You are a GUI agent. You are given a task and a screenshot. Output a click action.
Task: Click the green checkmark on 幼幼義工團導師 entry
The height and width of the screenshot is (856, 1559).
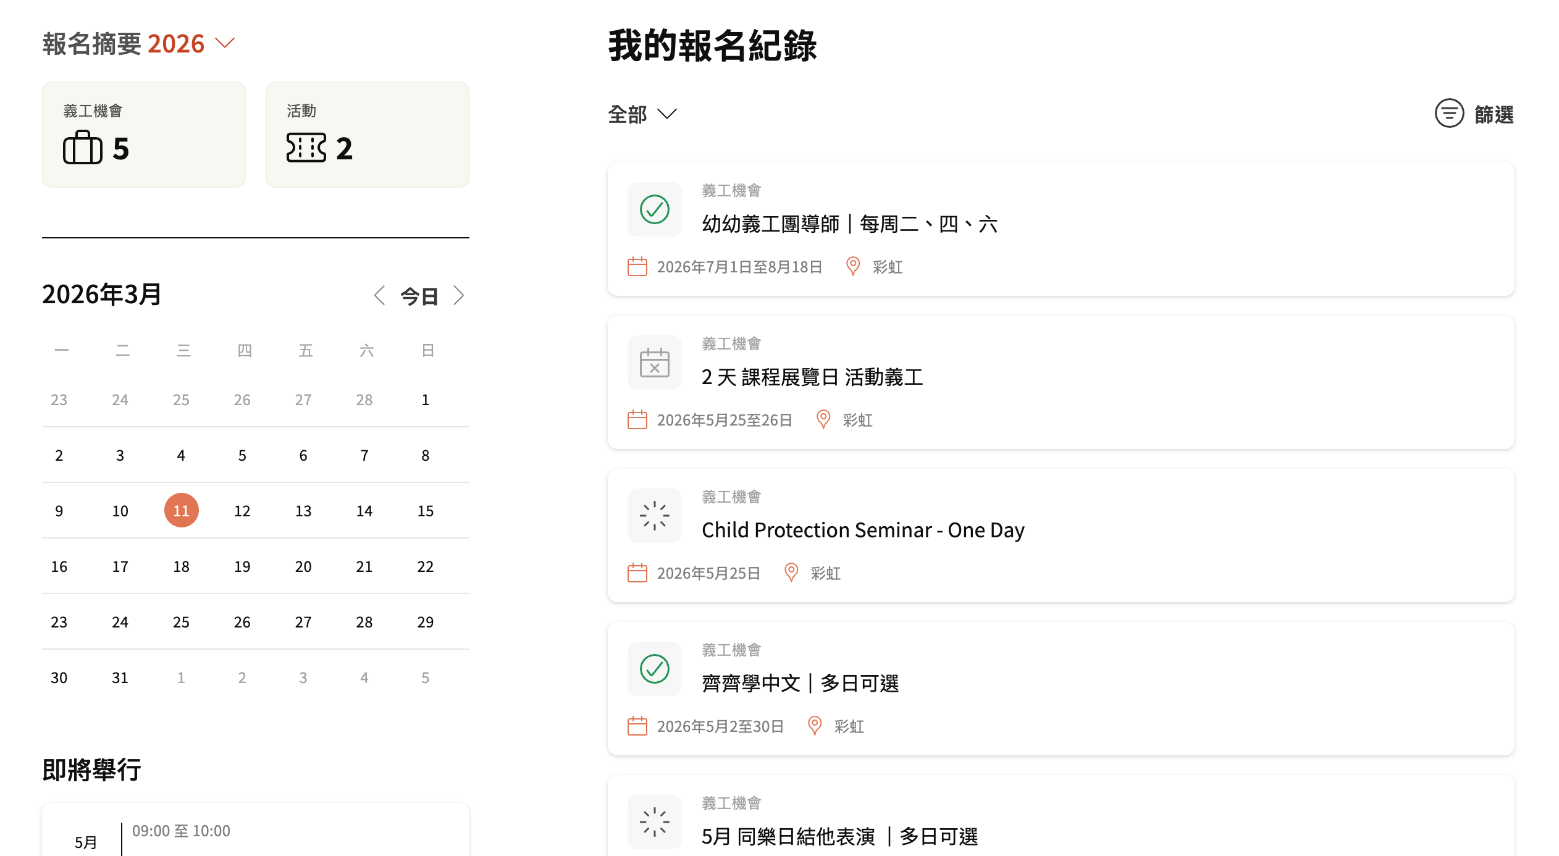[x=654, y=209]
